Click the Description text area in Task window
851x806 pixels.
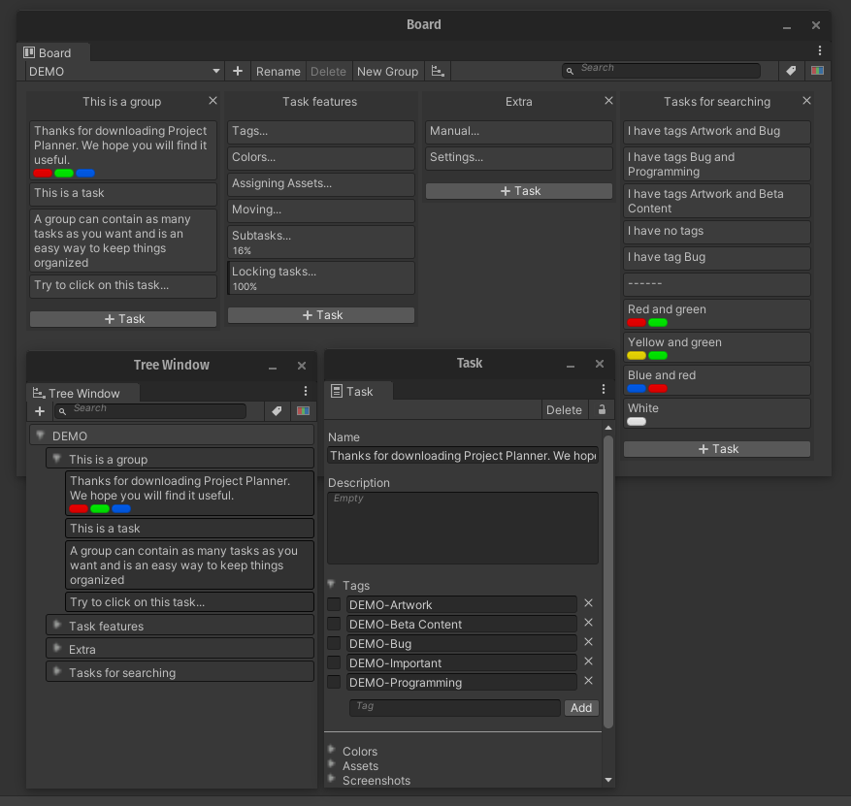pyautogui.click(x=463, y=528)
